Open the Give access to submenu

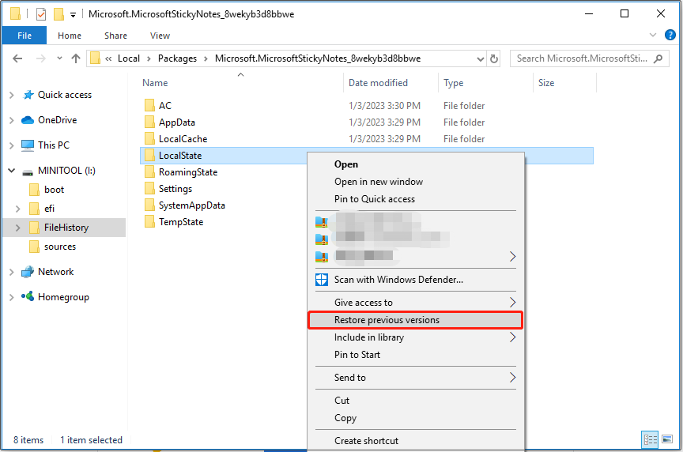pos(416,302)
